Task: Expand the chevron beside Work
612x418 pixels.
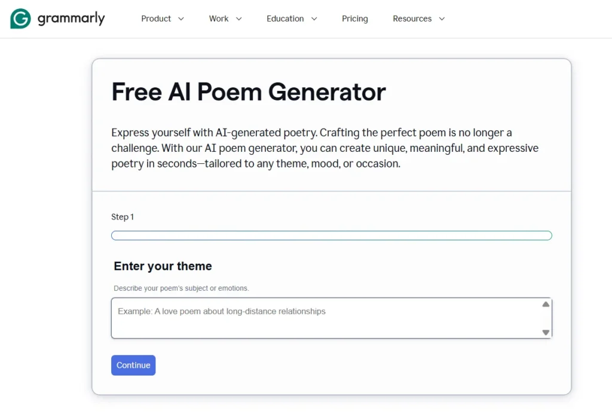Action: coord(239,19)
